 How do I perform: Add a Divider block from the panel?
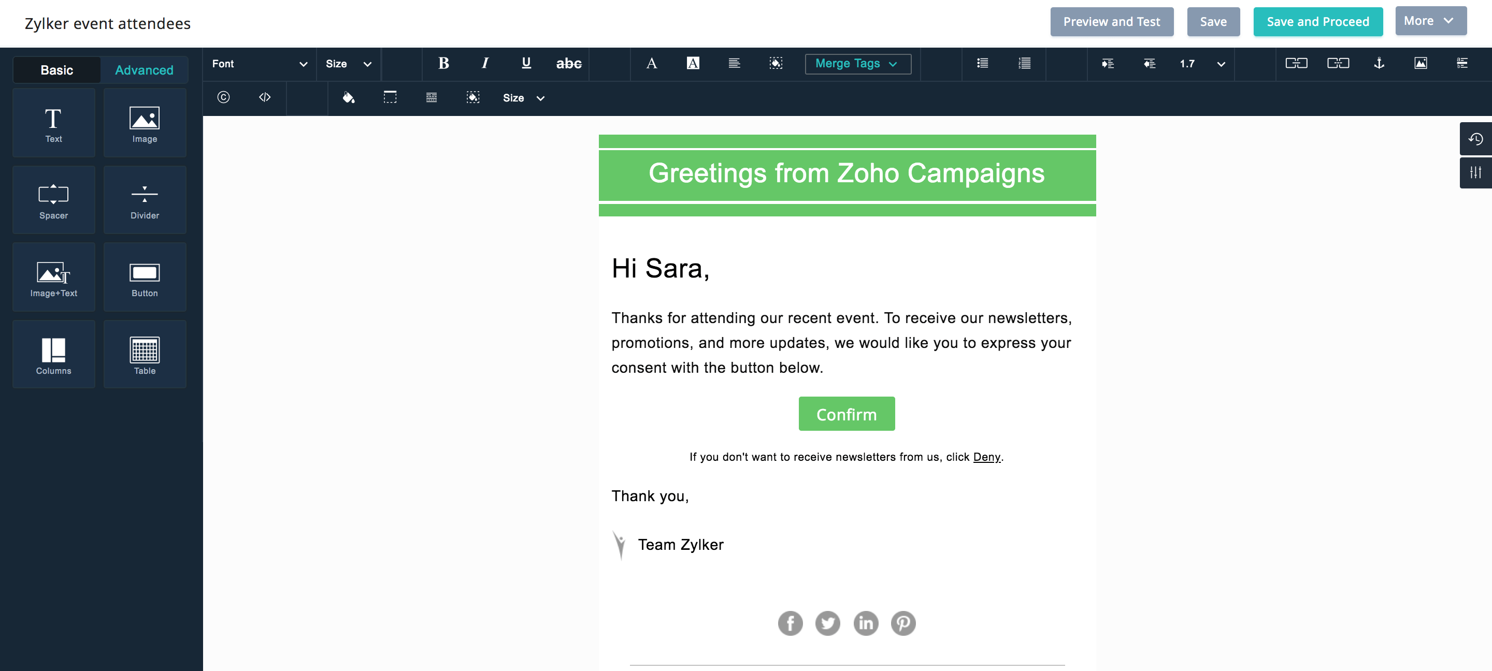point(145,200)
